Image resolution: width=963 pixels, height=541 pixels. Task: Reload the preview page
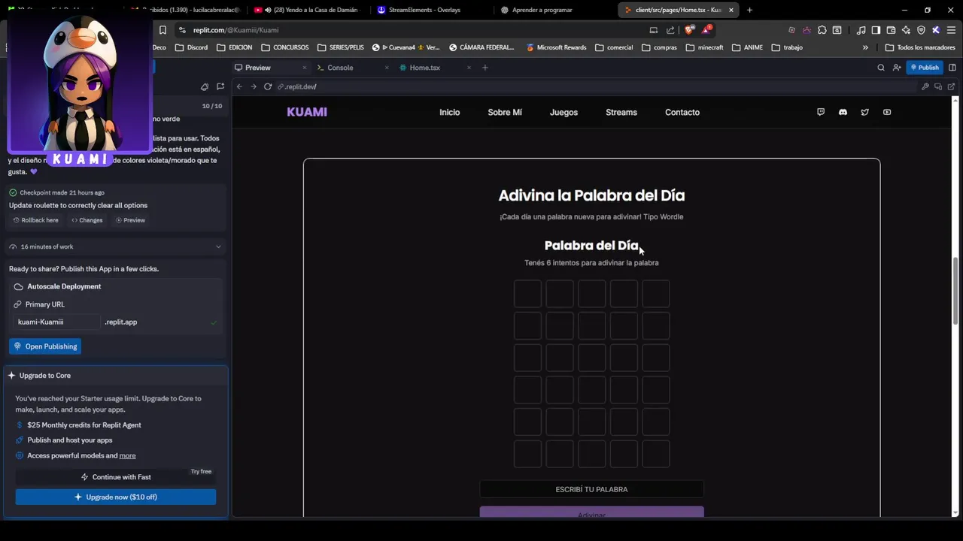pos(268,86)
